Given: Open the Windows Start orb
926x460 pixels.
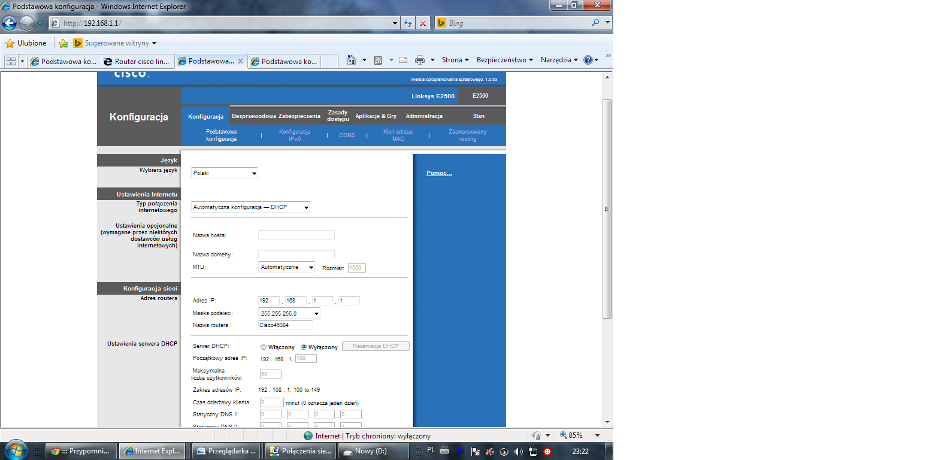Looking at the screenshot, I should 15,450.
